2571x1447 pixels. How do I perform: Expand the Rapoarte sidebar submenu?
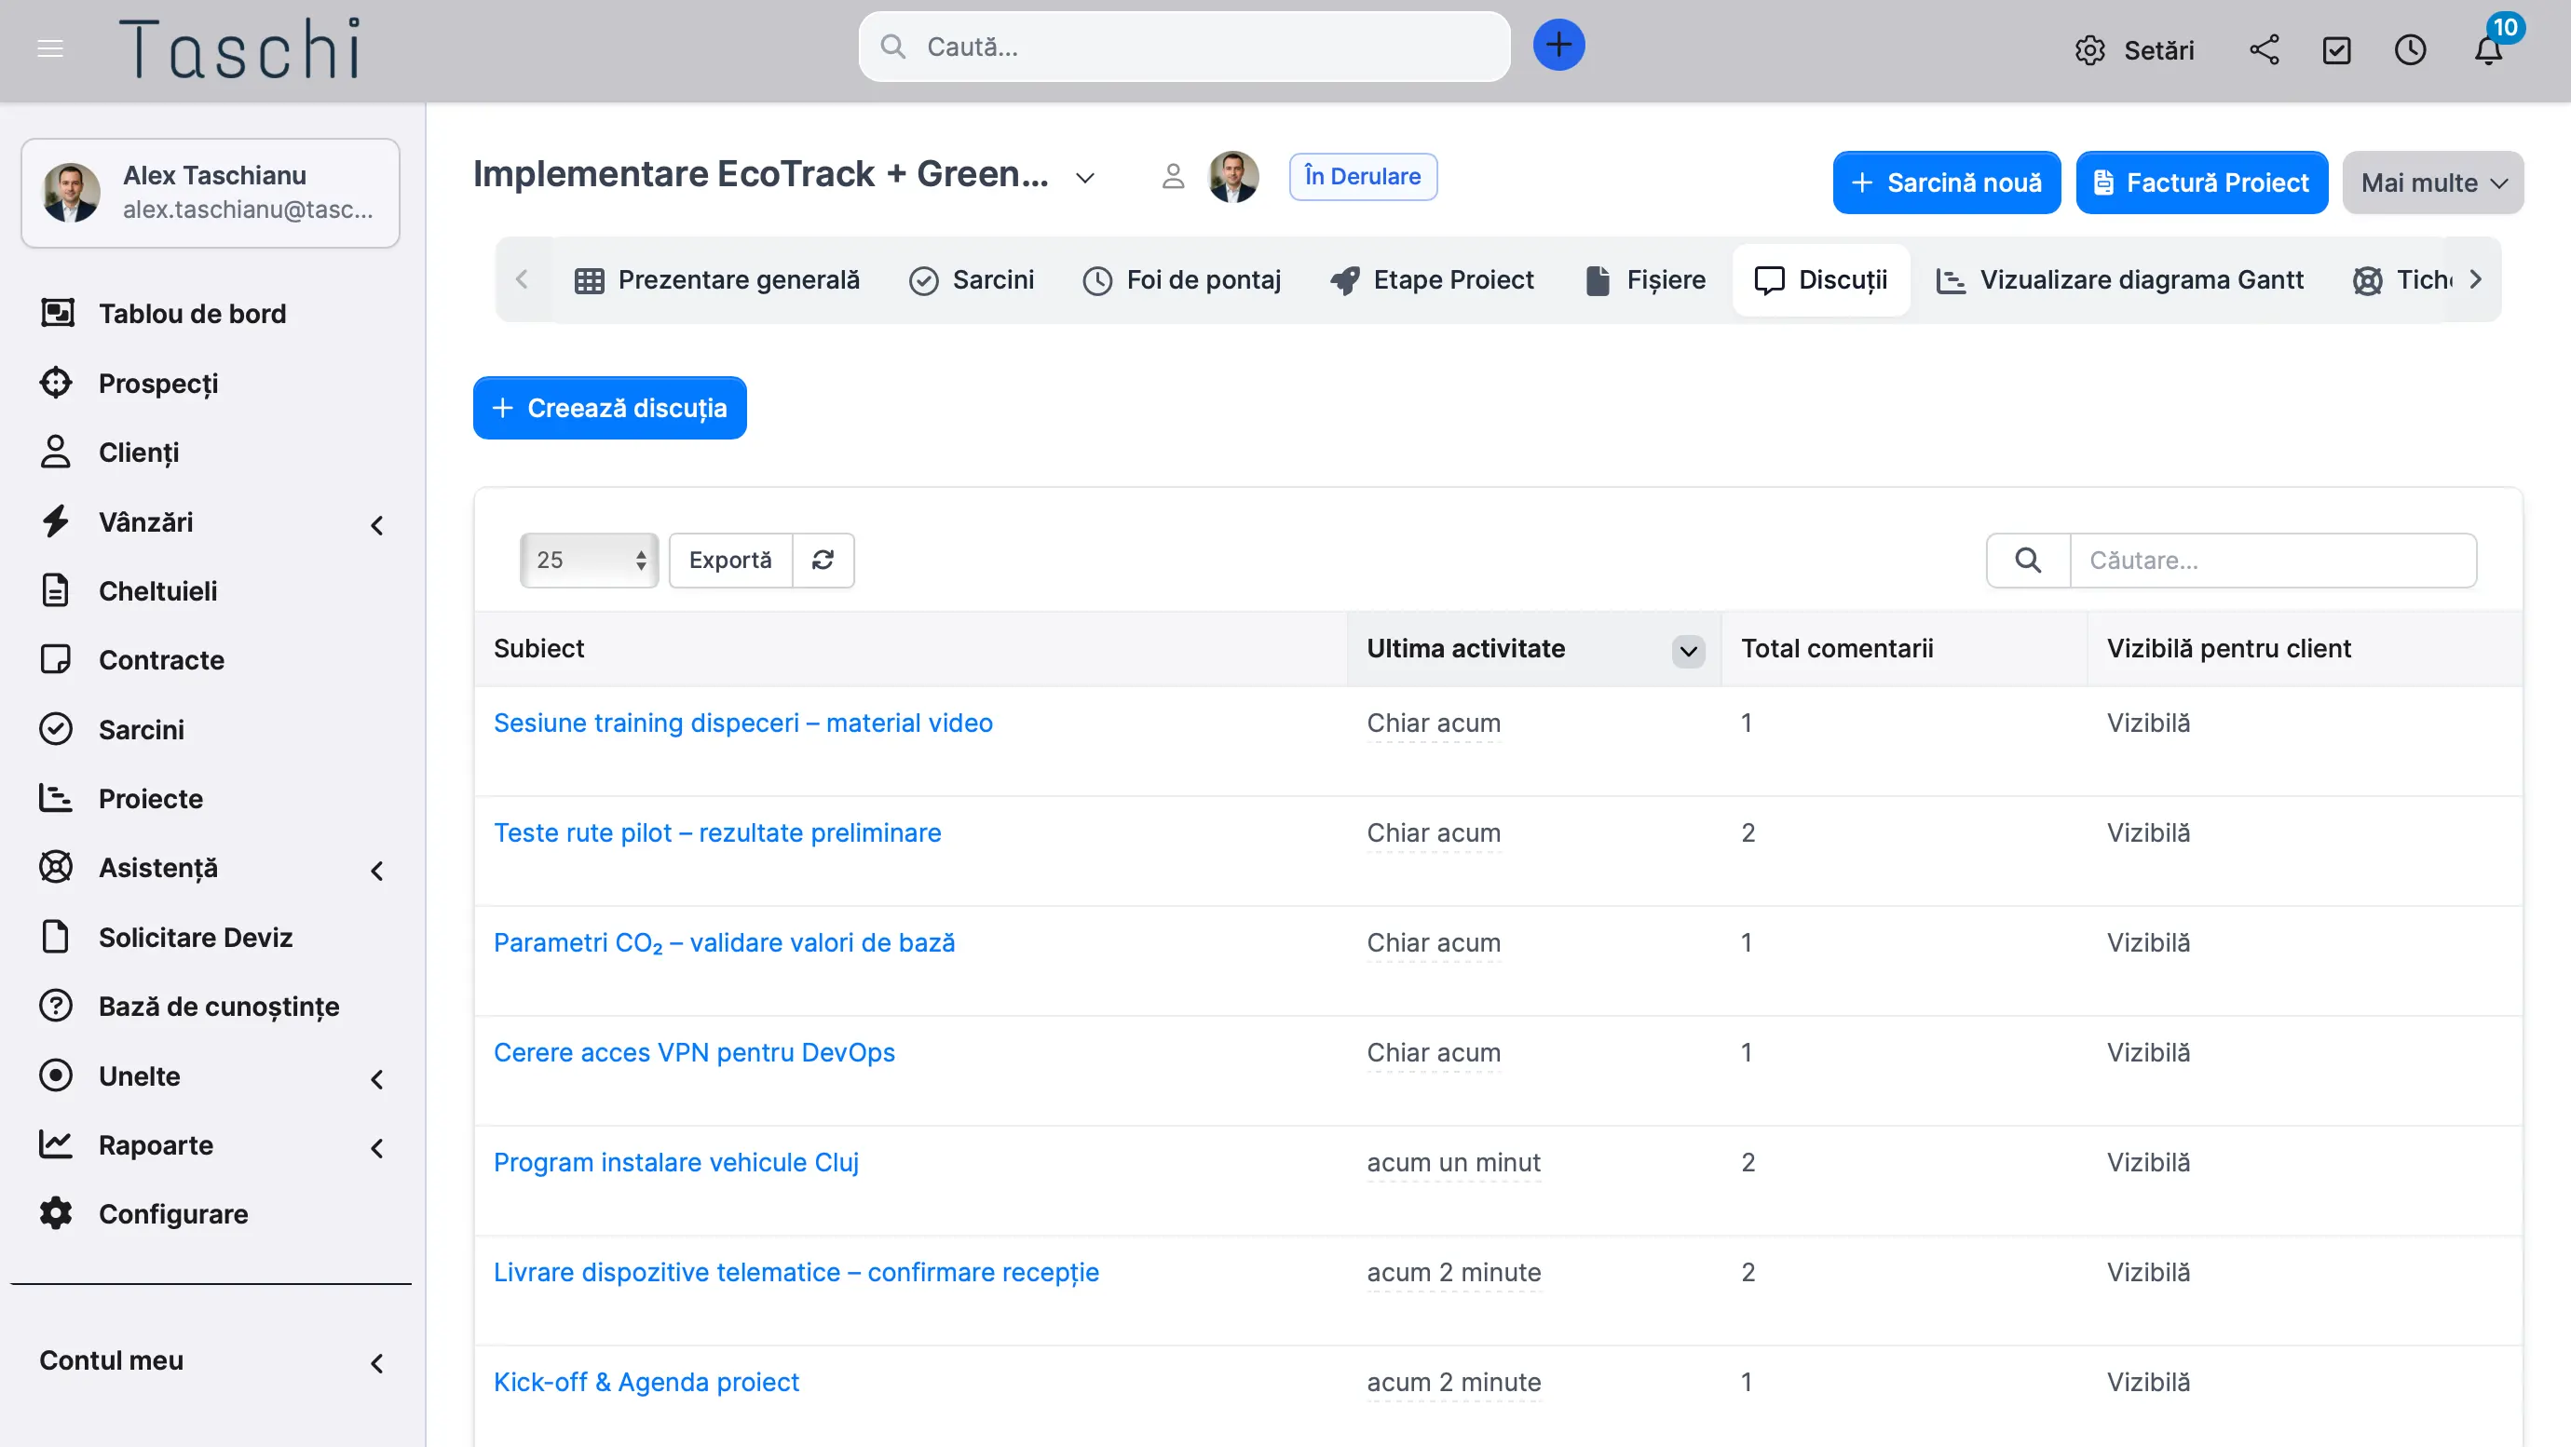(376, 1147)
